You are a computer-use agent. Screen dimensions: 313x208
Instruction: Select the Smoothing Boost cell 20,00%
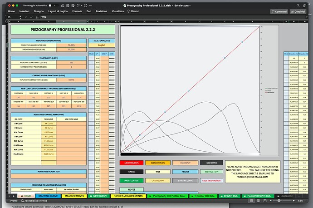coord(71,50)
